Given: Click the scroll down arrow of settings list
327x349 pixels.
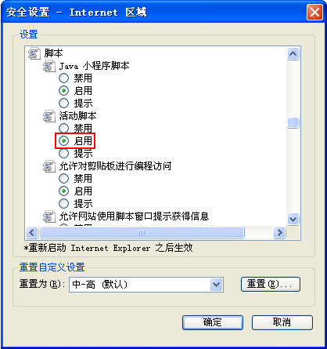Looking at the screenshot, I should point(293,219).
